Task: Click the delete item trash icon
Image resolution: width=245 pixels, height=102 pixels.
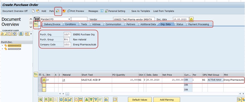Action: click(x=61, y=100)
